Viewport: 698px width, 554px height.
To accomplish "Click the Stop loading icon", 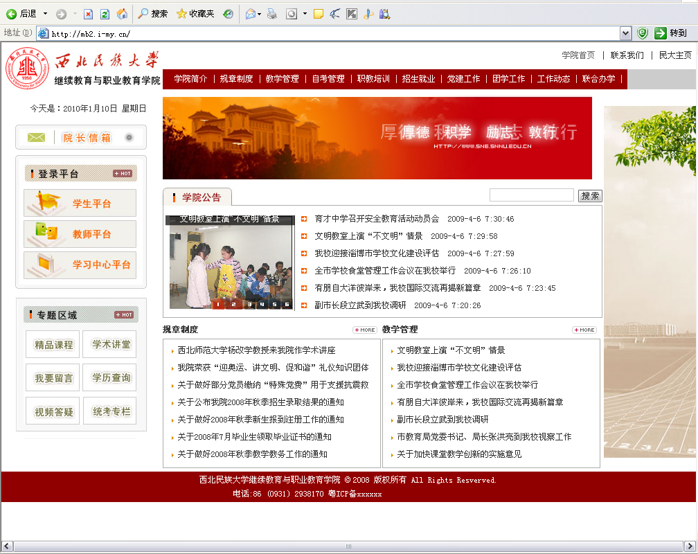I will pos(88,15).
